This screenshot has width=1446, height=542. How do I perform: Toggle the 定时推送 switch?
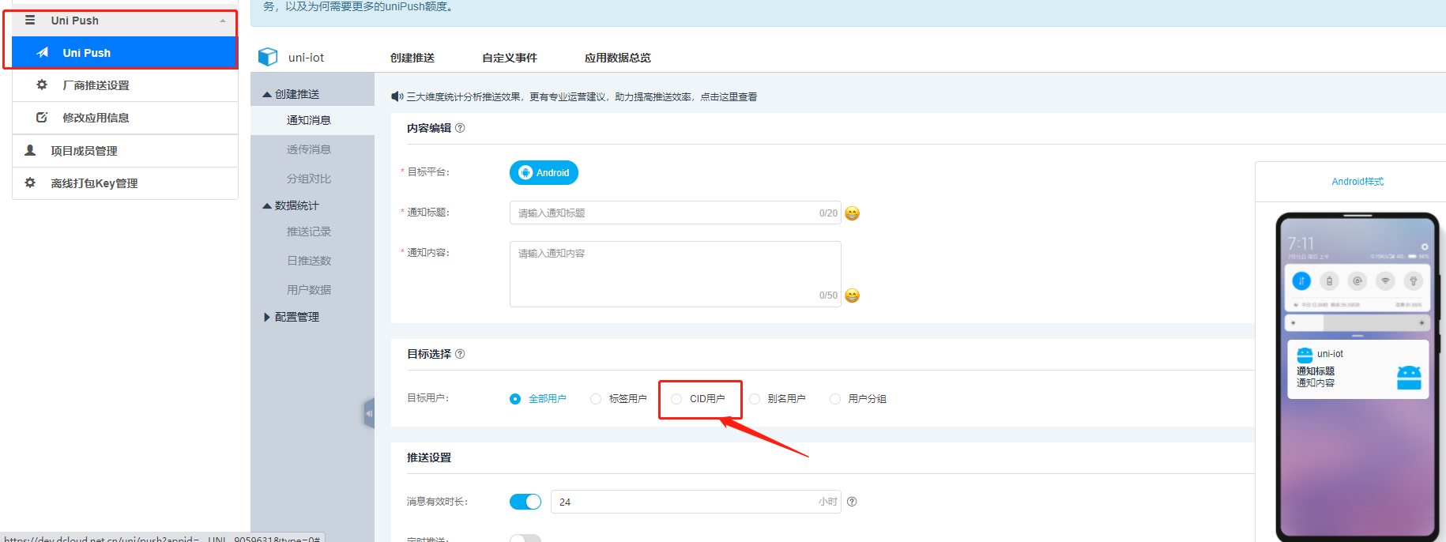tap(525, 538)
